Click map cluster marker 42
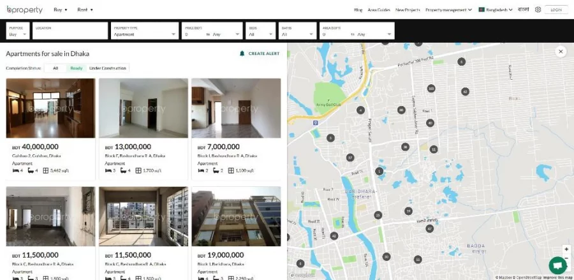Viewport: 574px width, 280px height. click(334, 236)
